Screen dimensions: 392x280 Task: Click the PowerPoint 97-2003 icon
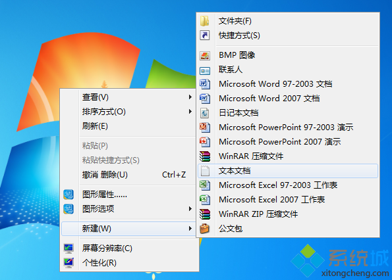click(x=205, y=128)
